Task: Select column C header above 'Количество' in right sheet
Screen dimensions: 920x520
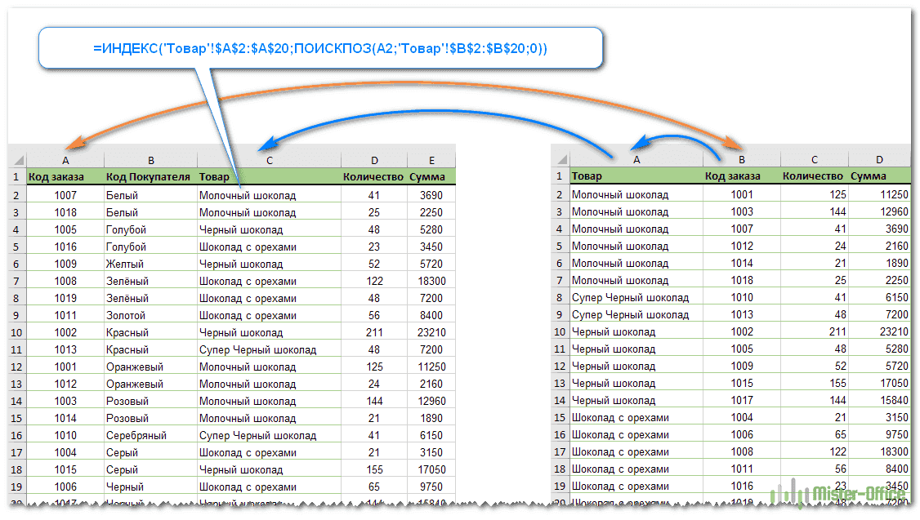Action: tap(815, 159)
